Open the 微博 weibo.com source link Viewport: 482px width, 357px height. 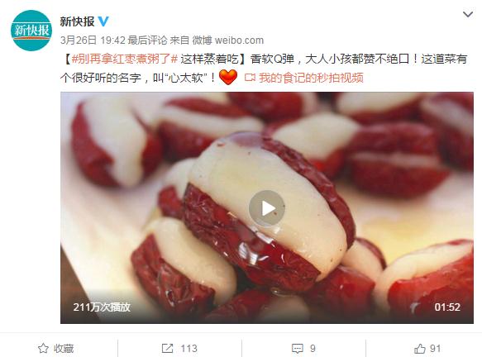[228, 40]
